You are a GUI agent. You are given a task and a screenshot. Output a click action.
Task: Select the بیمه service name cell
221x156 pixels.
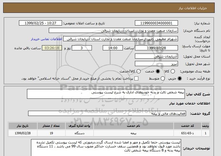coord(133,133)
